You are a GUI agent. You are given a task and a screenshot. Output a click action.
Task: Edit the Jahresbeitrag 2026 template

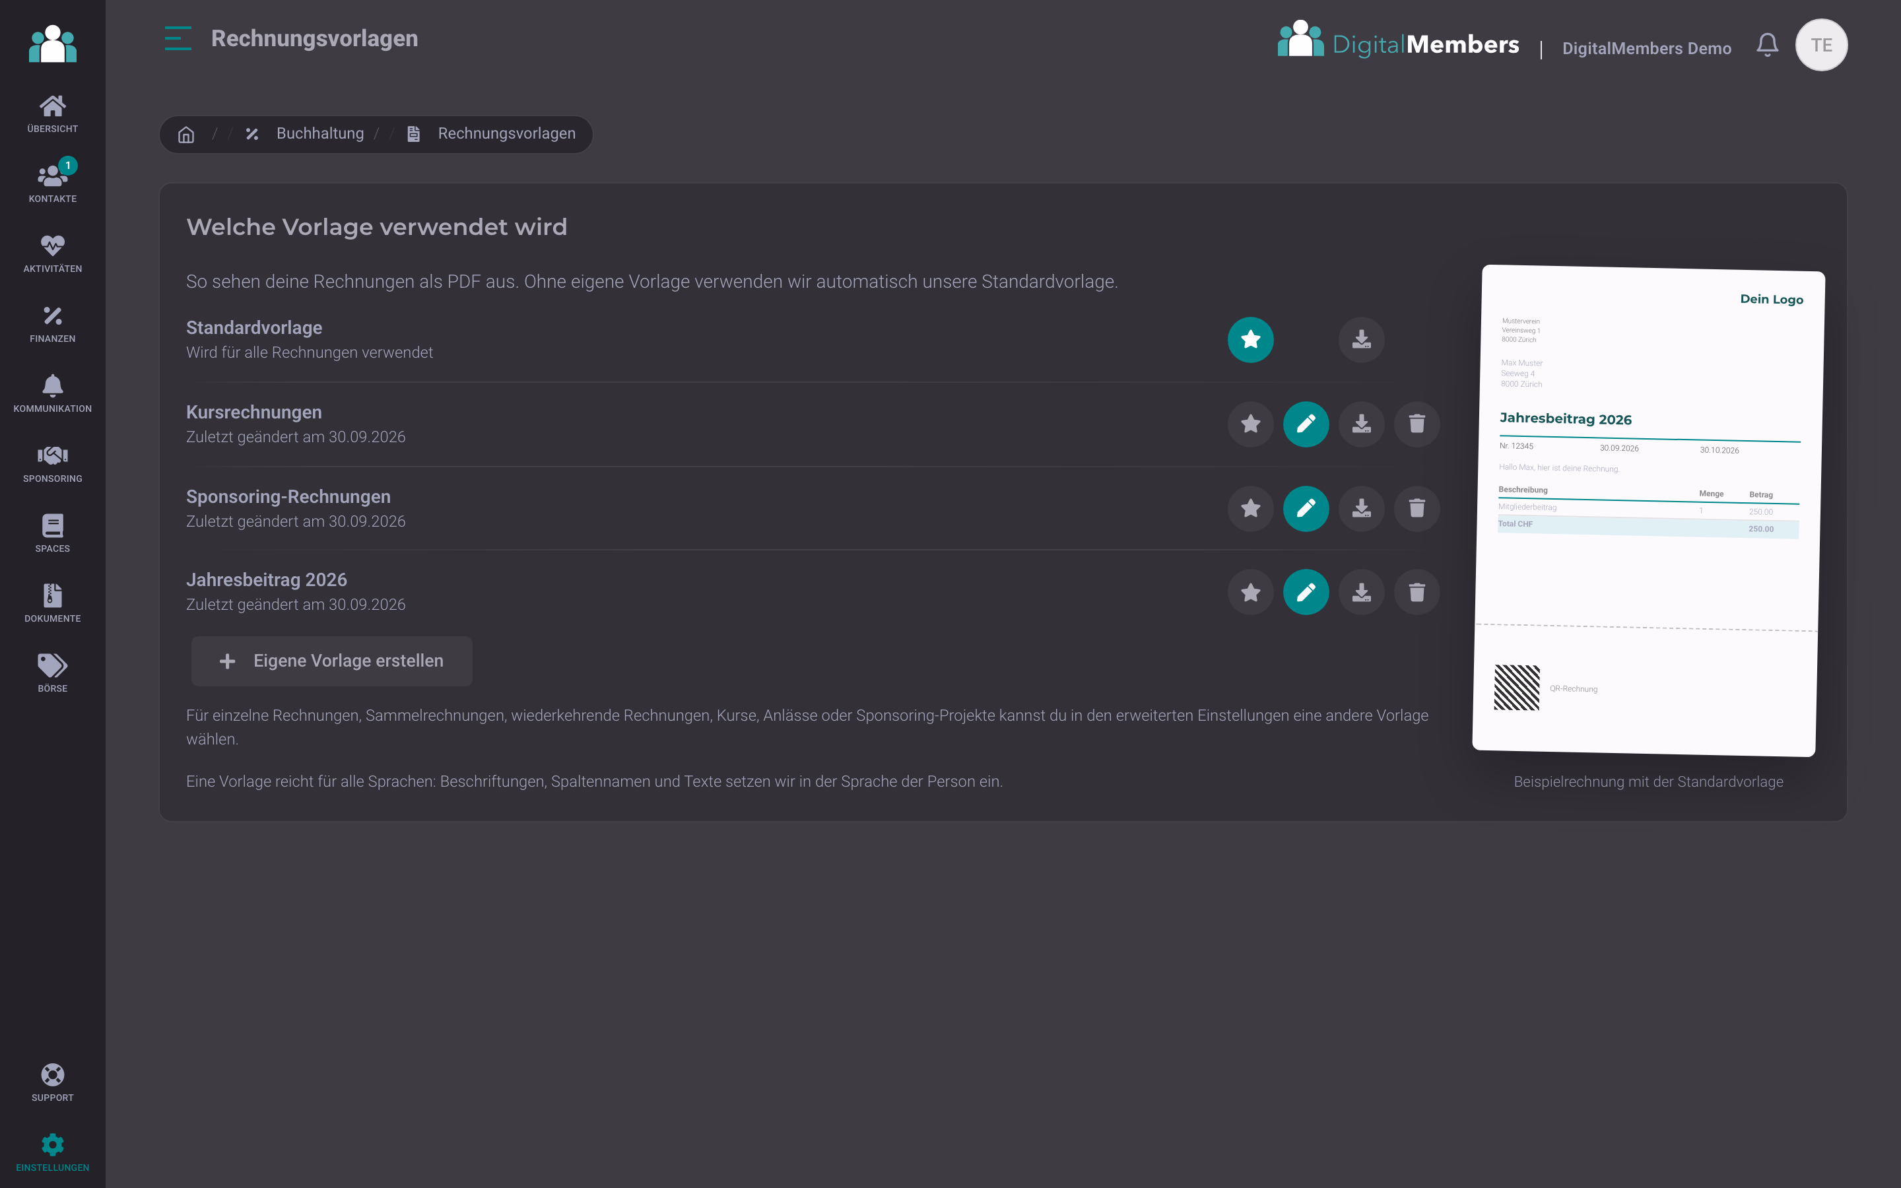[1306, 591]
